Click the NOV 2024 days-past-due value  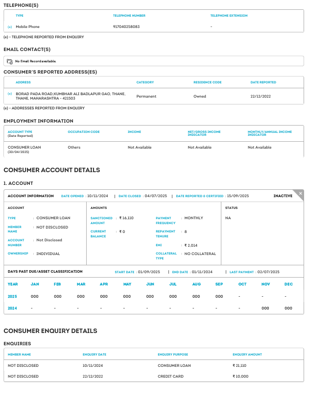tap(265, 308)
